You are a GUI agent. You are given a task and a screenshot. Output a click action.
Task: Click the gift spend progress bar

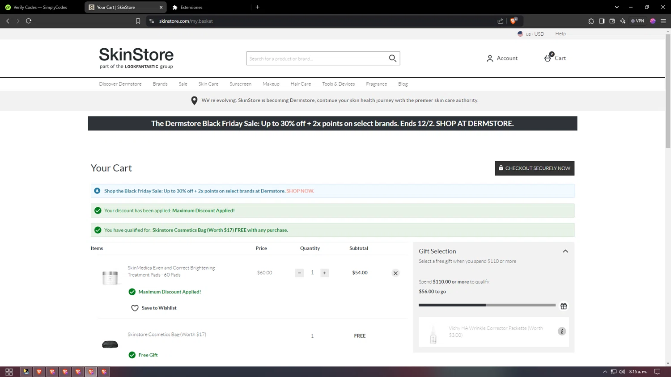pyautogui.click(x=487, y=305)
